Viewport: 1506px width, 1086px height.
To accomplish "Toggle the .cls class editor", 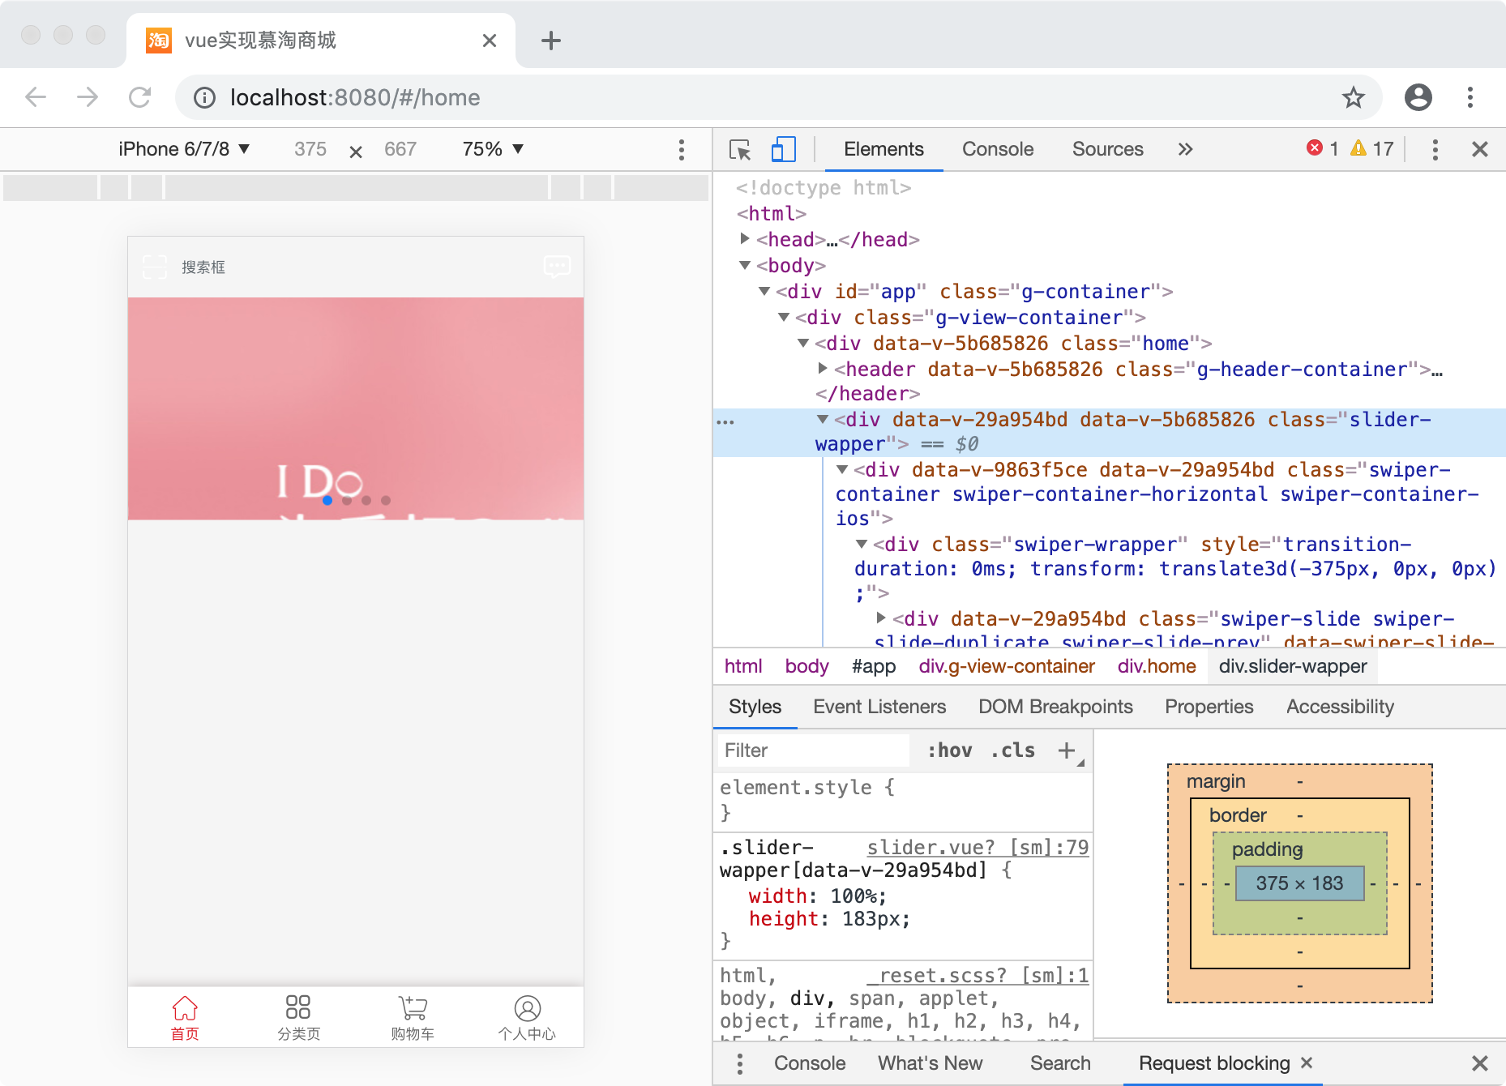I will point(1012,750).
